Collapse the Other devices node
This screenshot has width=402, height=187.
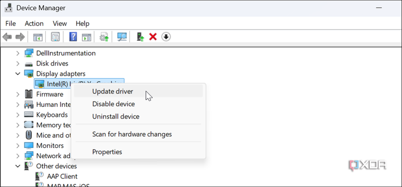18,166
